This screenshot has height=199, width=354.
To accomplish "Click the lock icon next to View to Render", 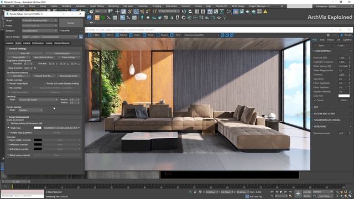I will click(x=81, y=37).
